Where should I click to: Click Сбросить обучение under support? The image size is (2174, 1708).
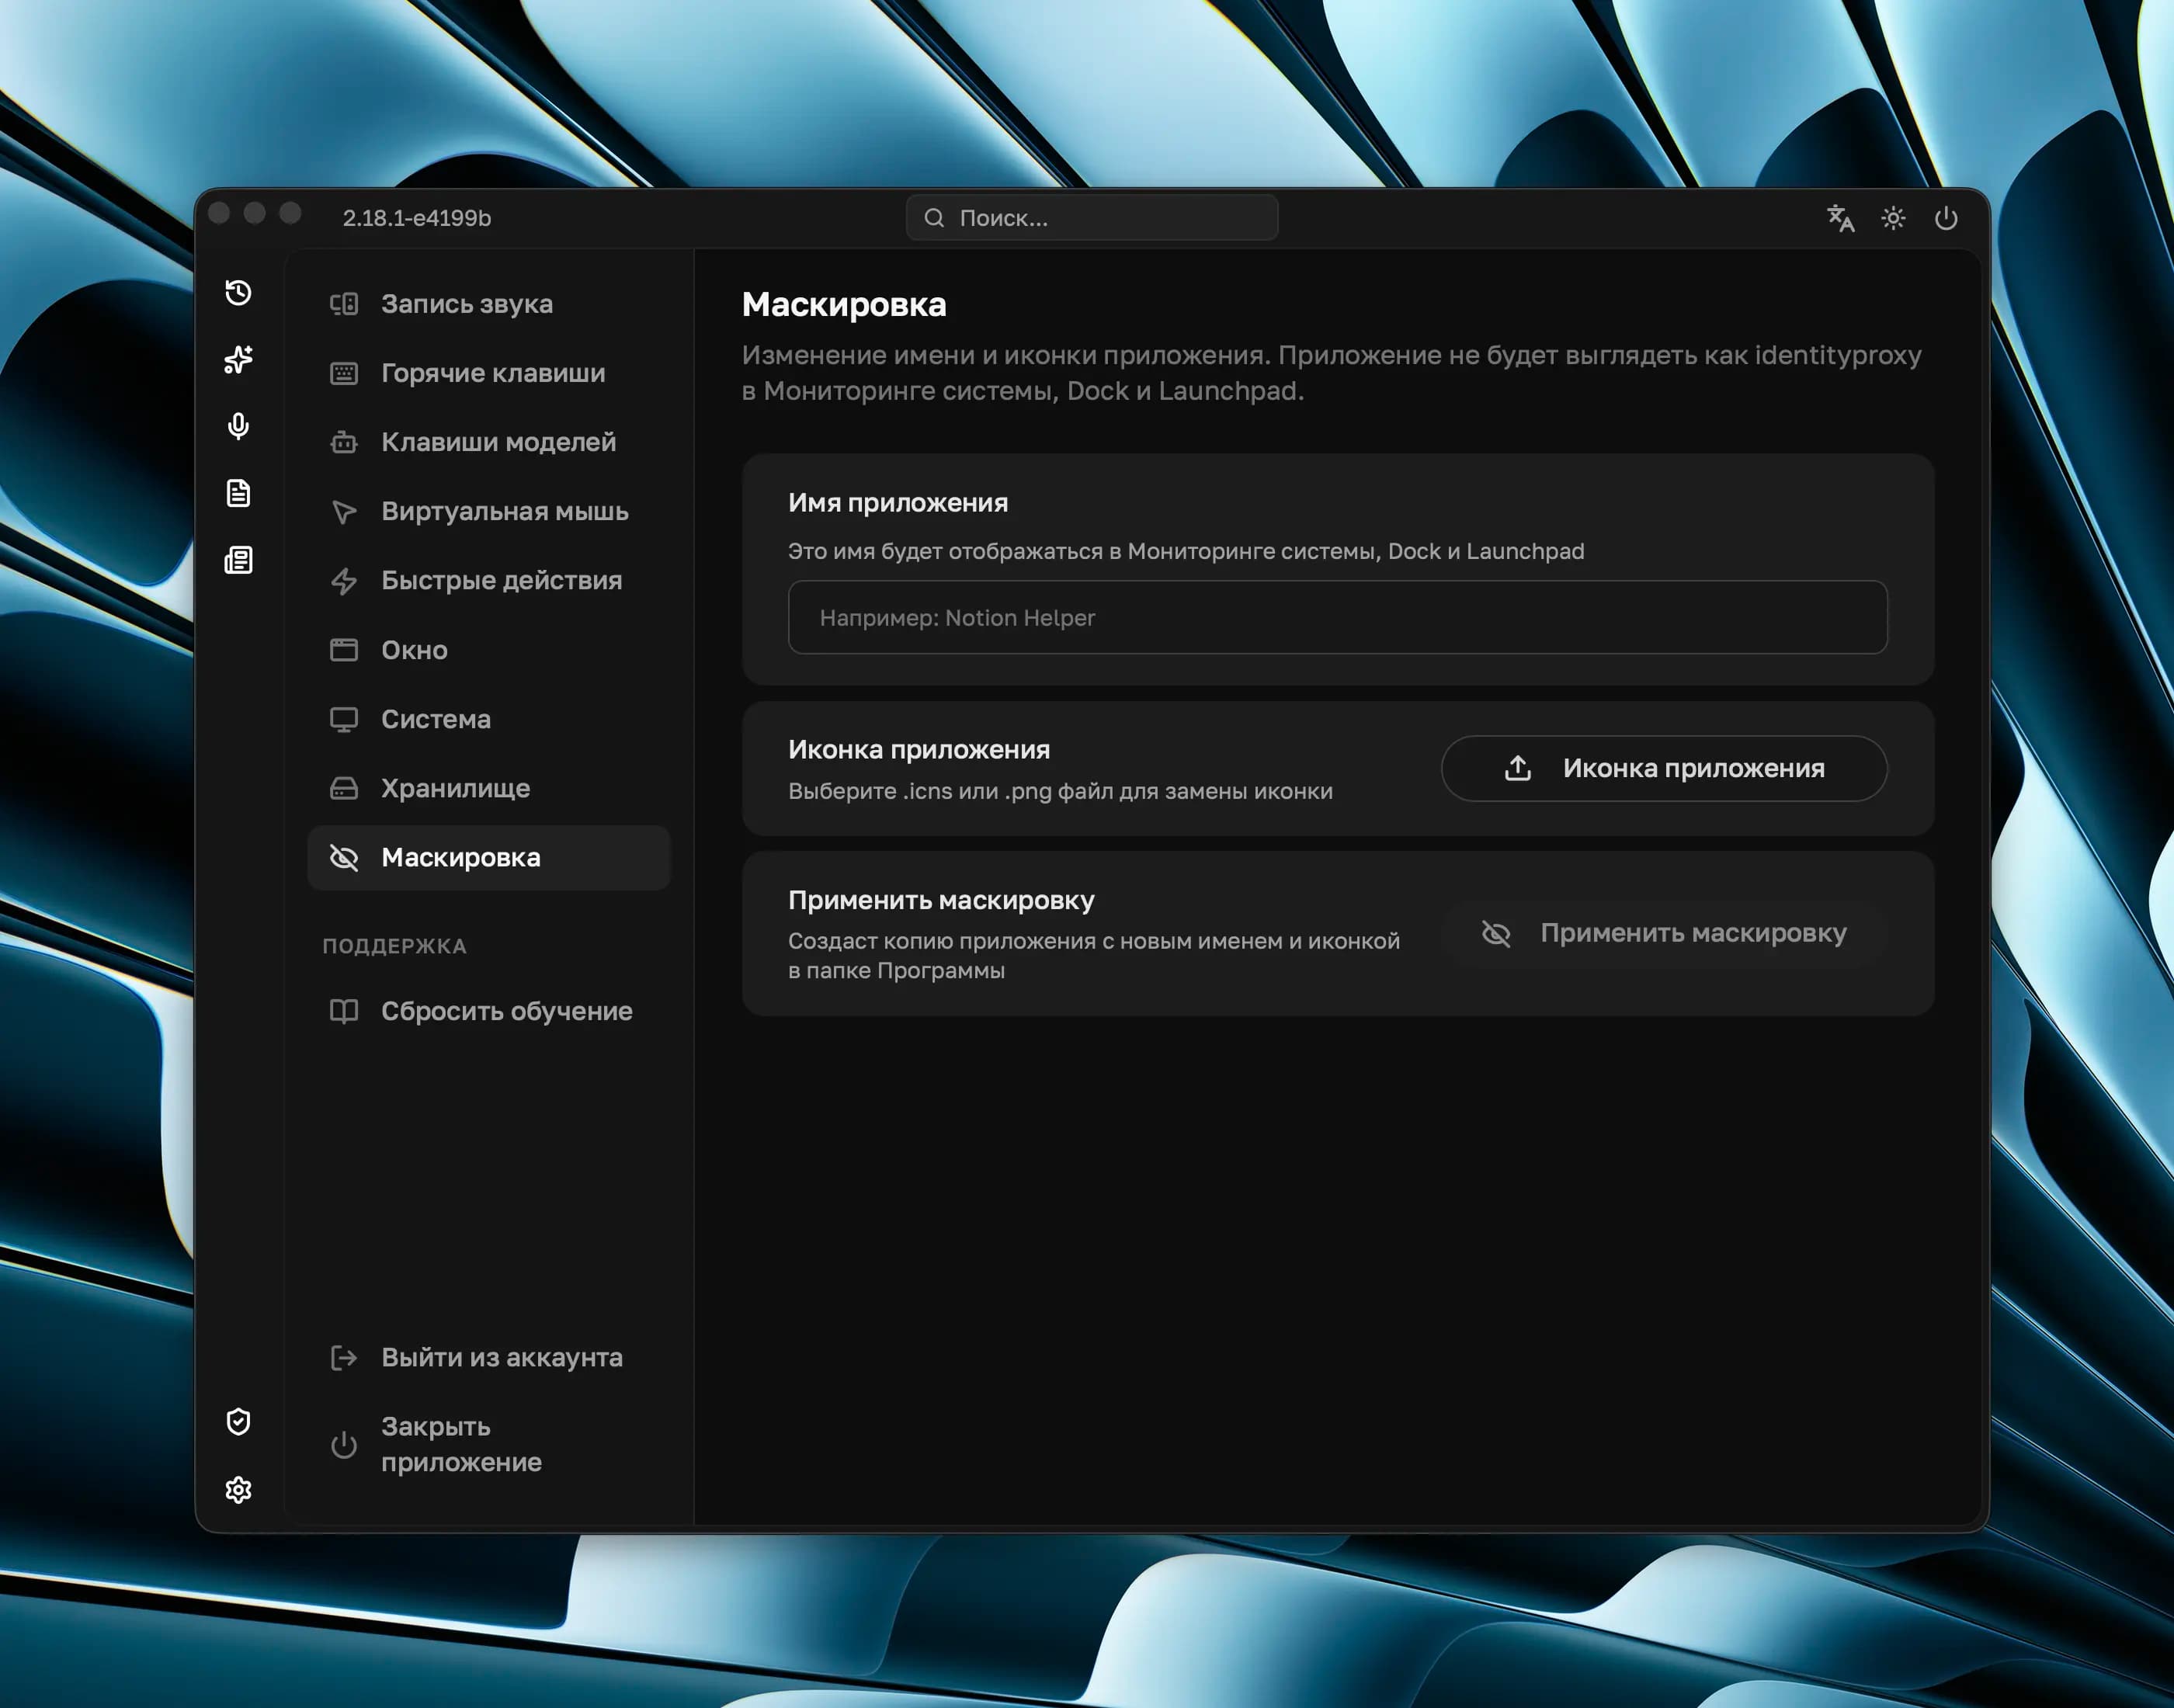click(x=506, y=1011)
